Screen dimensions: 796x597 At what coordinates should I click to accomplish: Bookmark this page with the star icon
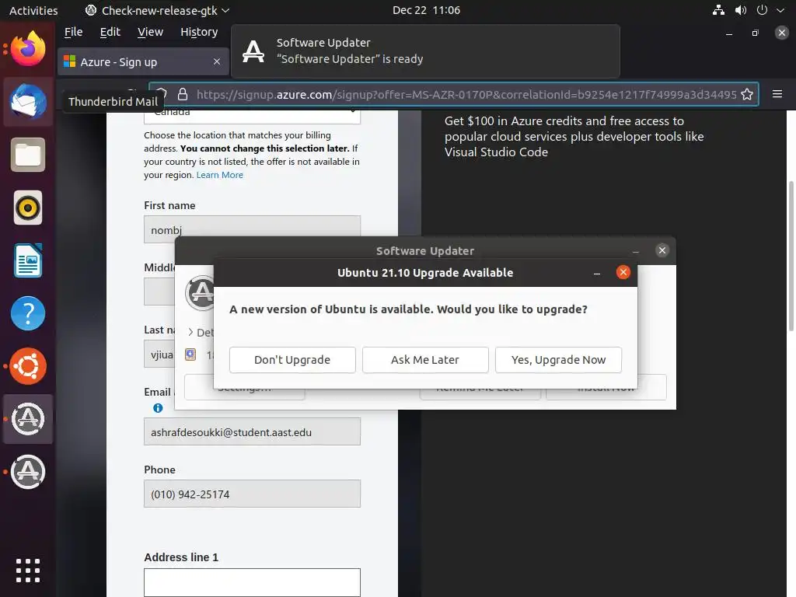(x=747, y=94)
